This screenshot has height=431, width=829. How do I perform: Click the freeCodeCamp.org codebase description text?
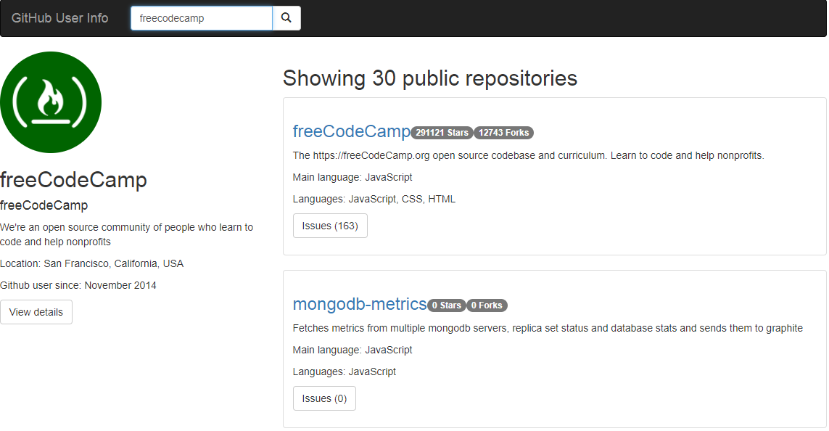coord(528,155)
